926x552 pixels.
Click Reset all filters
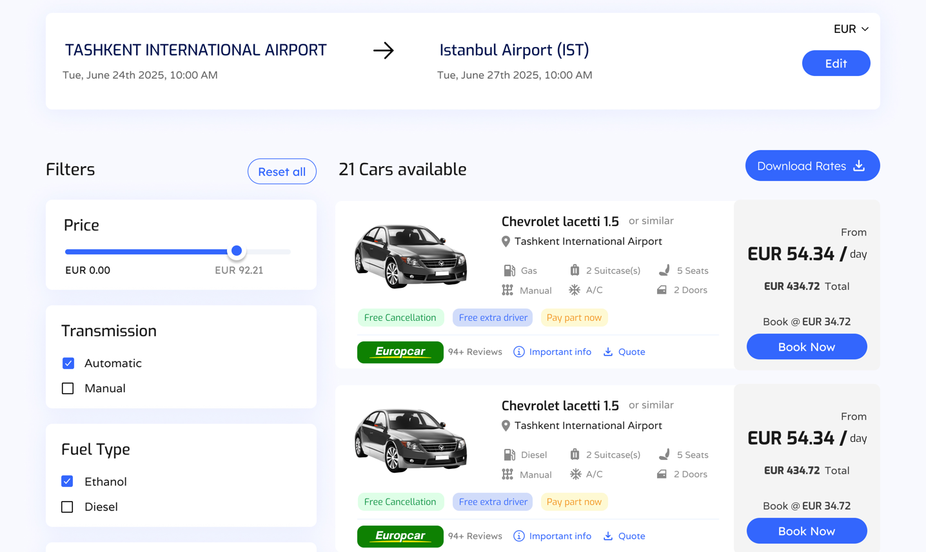click(282, 171)
